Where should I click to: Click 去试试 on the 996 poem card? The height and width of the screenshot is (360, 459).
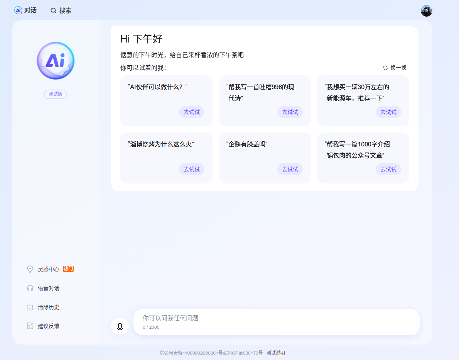tap(290, 112)
